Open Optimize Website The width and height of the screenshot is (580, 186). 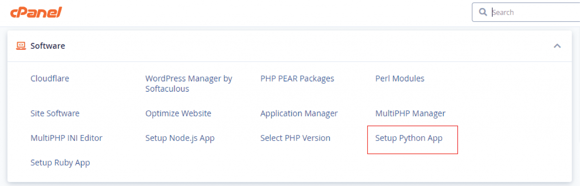tap(178, 113)
